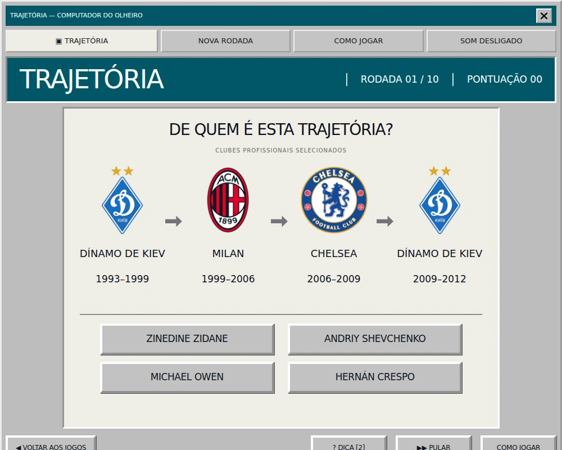Close the Trajetória window
The image size is (562, 450).
pyautogui.click(x=543, y=16)
